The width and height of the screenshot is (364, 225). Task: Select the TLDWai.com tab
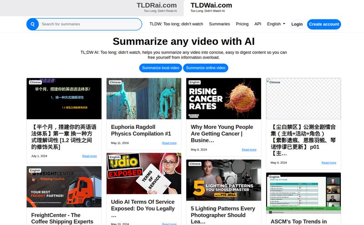point(211,7)
